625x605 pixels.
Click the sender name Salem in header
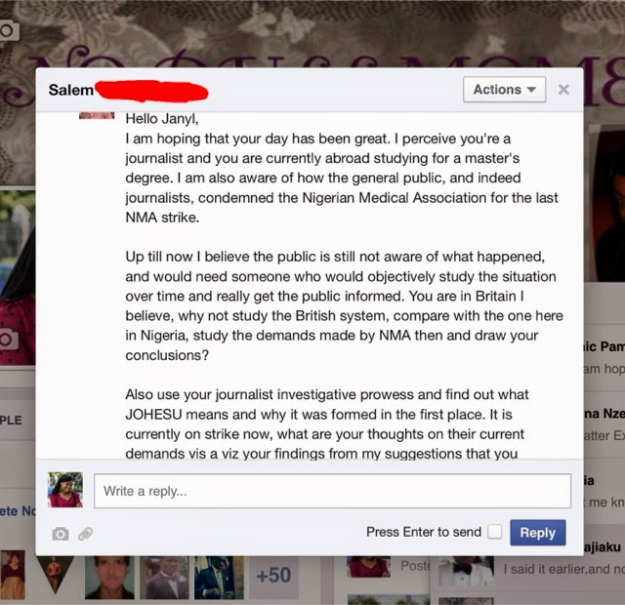click(x=71, y=90)
